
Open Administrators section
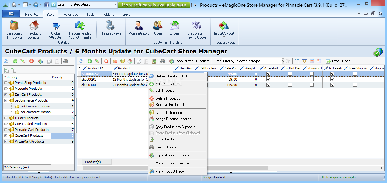click(x=139, y=28)
